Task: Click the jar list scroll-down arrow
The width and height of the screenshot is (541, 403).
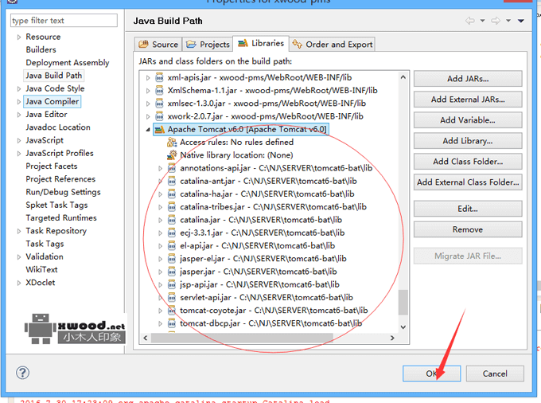Action: click(x=403, y=327)
